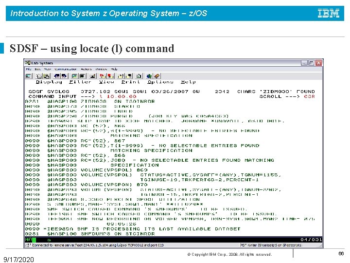The image size is (350, 263).
Task: Click the 'PDF Writer (Ghostscript)' printer status
Action: [x=271, y=245]
